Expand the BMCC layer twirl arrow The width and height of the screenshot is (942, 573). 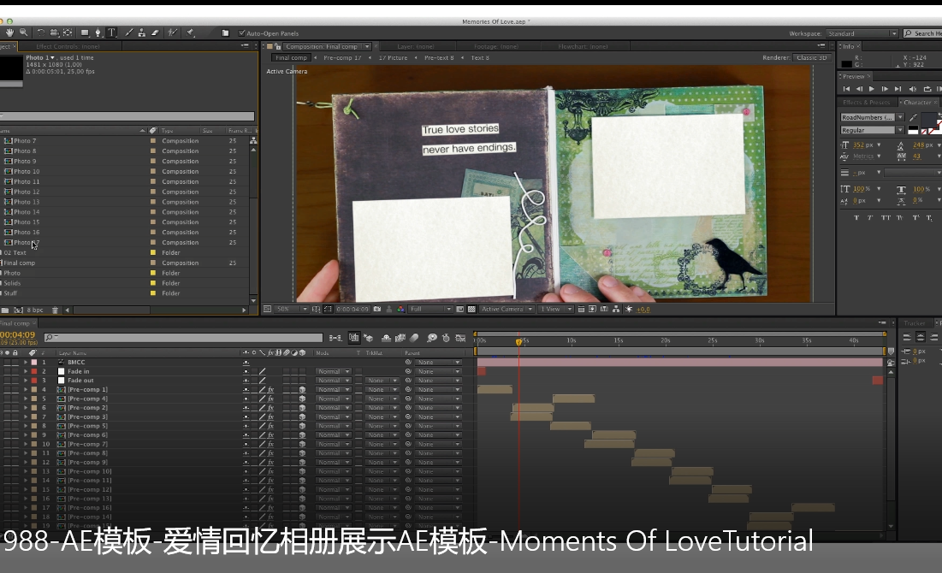click(x=25, y=362)
